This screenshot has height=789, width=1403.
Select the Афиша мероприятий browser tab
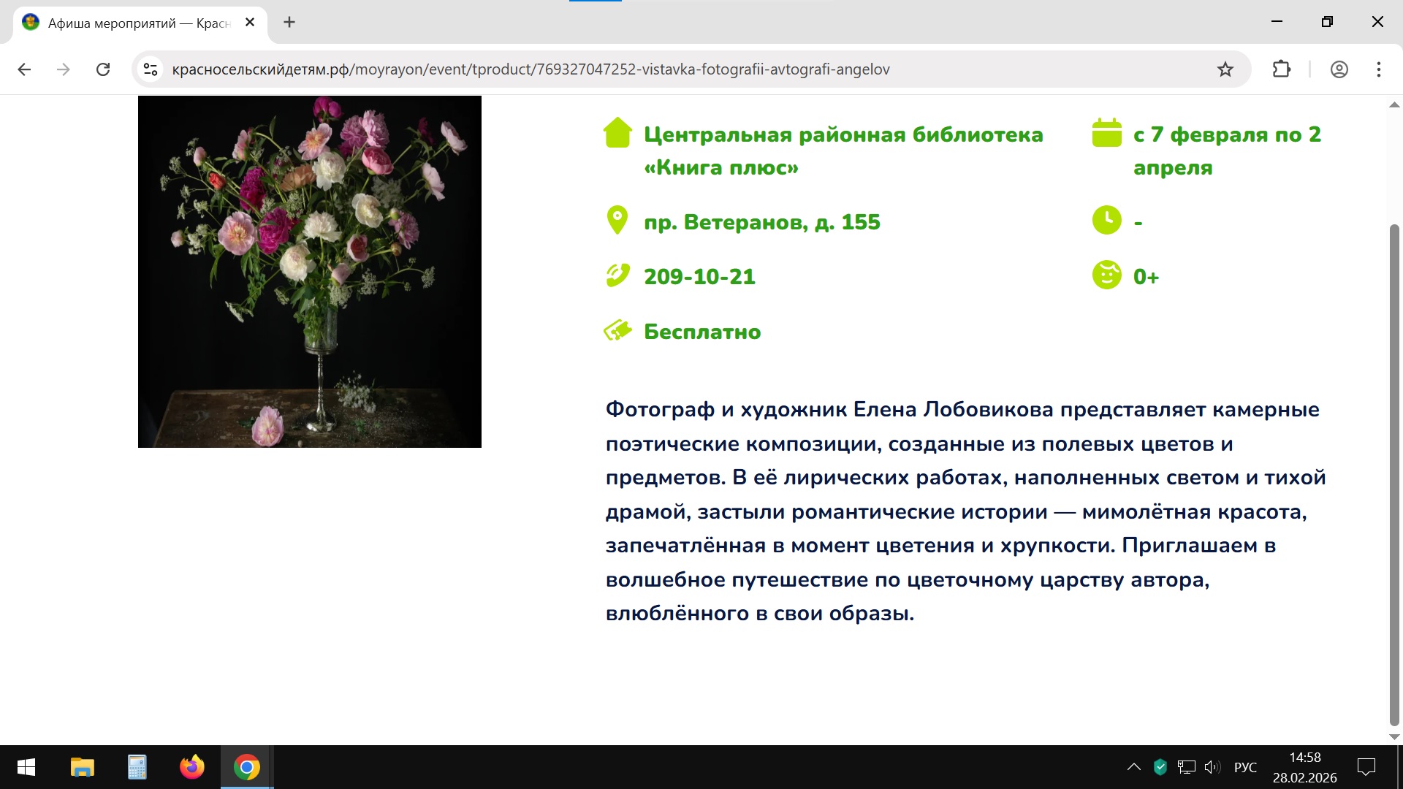click(x=139, y=23)
